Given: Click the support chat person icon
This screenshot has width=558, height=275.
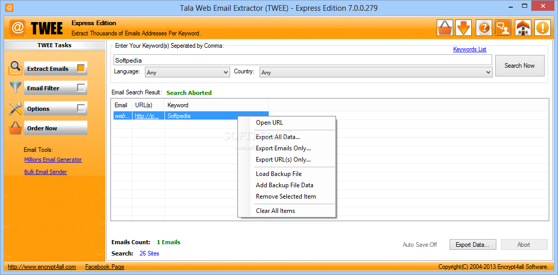Looking at the screenshot, I should coord(503,28).
